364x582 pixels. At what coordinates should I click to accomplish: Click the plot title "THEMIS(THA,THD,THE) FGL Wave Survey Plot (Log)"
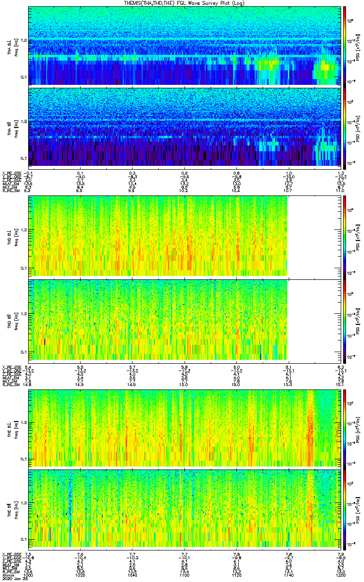click(x=184, y=3)
